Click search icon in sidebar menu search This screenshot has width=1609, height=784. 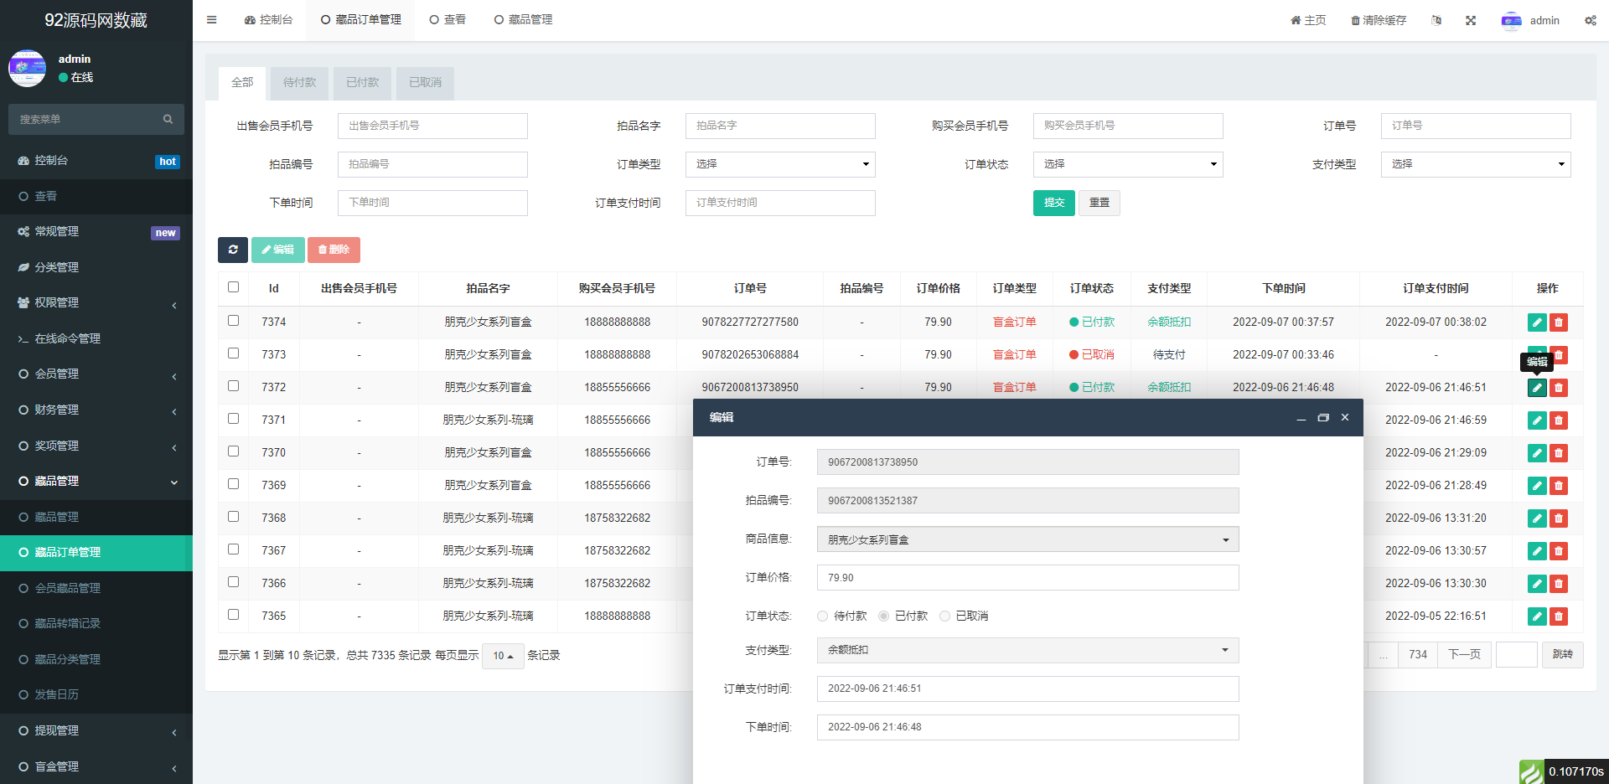pos(168,120)
